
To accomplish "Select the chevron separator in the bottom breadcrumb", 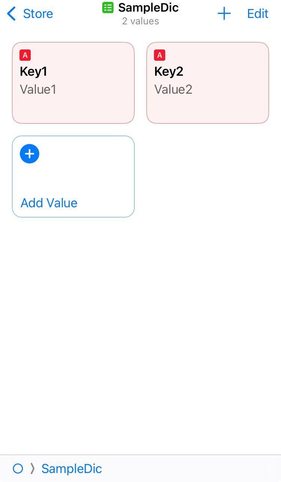I will pos(33,469).
